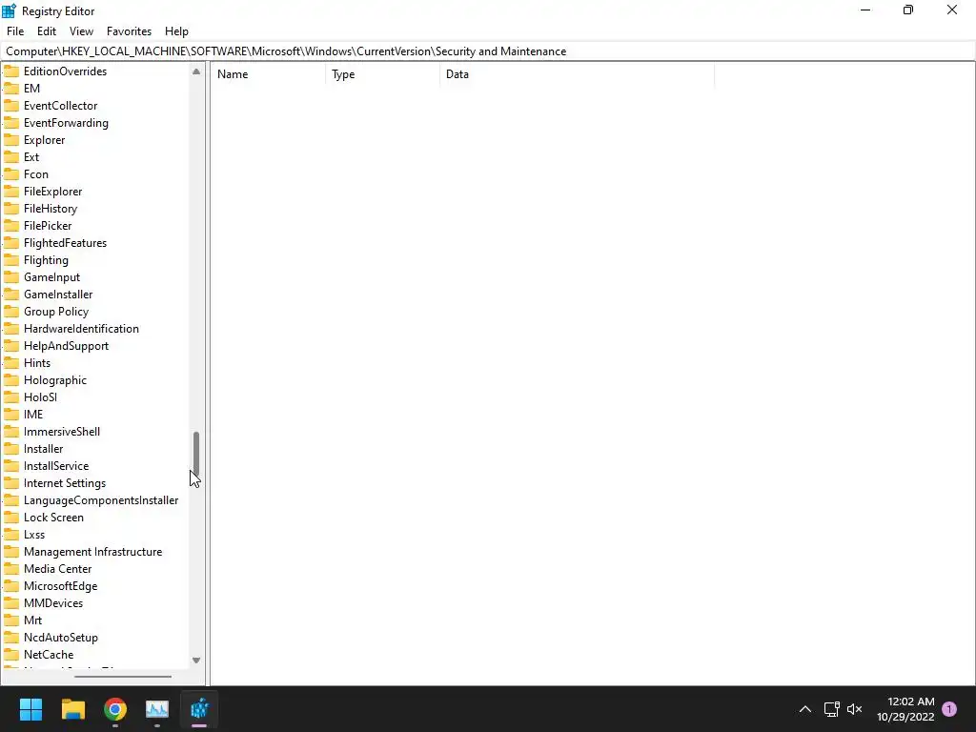Click the Registry Editor title bar icon

9,10
